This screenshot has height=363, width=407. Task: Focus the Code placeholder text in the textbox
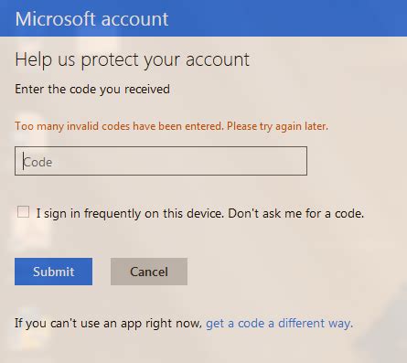[37, 162]
